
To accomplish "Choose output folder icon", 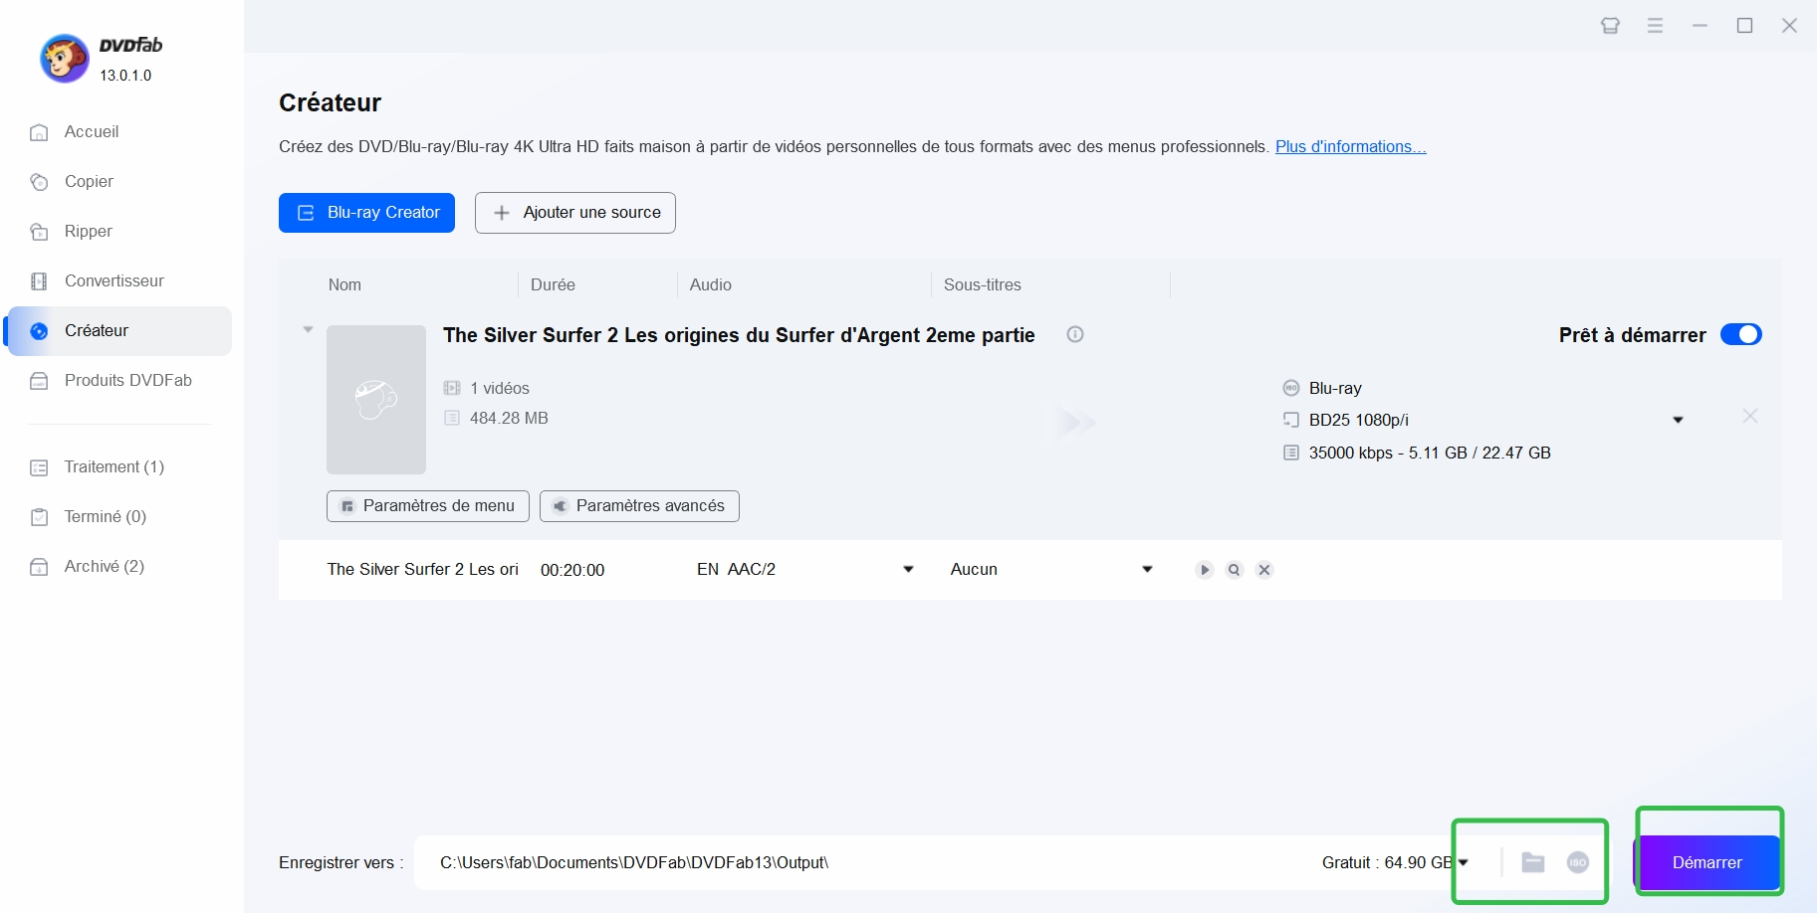I will (1533, 863).
